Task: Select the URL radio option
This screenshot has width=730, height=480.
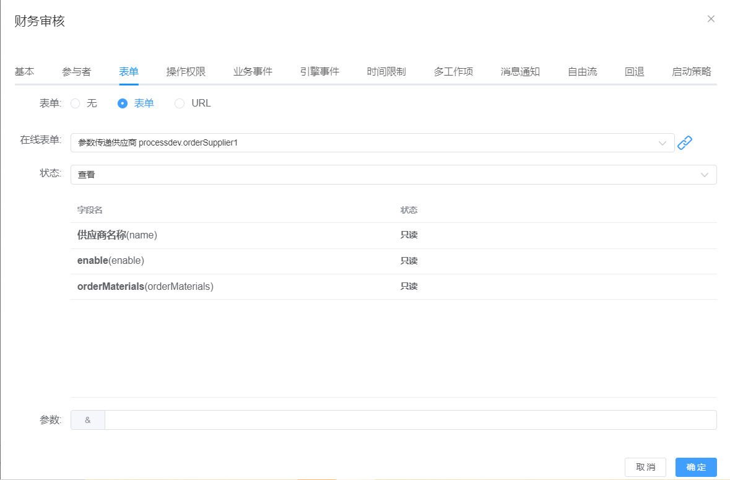Action: [179, 103]
